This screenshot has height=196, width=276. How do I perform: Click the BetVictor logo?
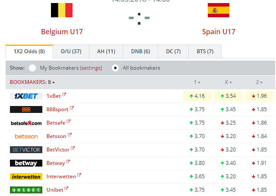26,150
